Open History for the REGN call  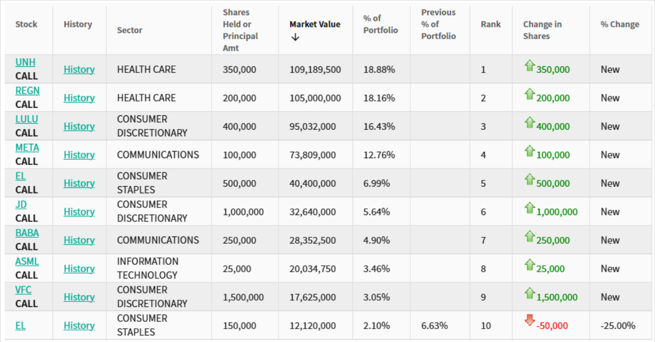tap(79, 98)
